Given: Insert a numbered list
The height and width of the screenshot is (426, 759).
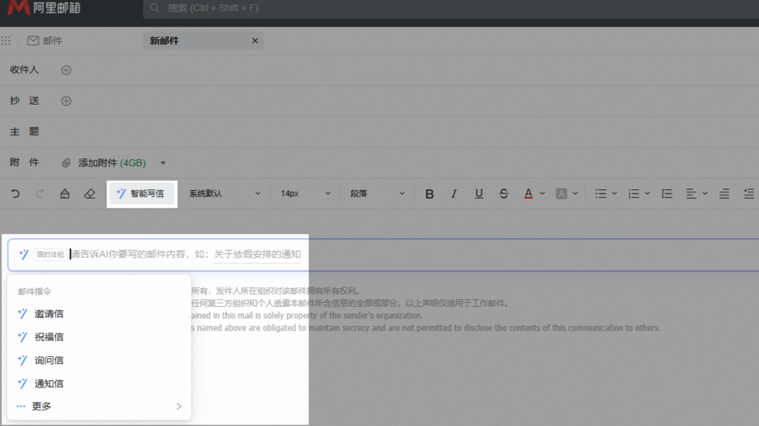Looking at the screenshot, I should (633, 193).
